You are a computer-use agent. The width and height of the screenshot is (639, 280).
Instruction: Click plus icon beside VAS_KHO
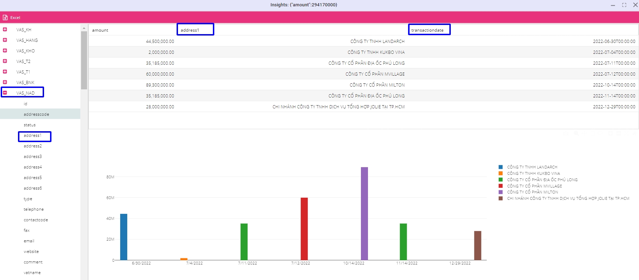[x=5, y=51]
